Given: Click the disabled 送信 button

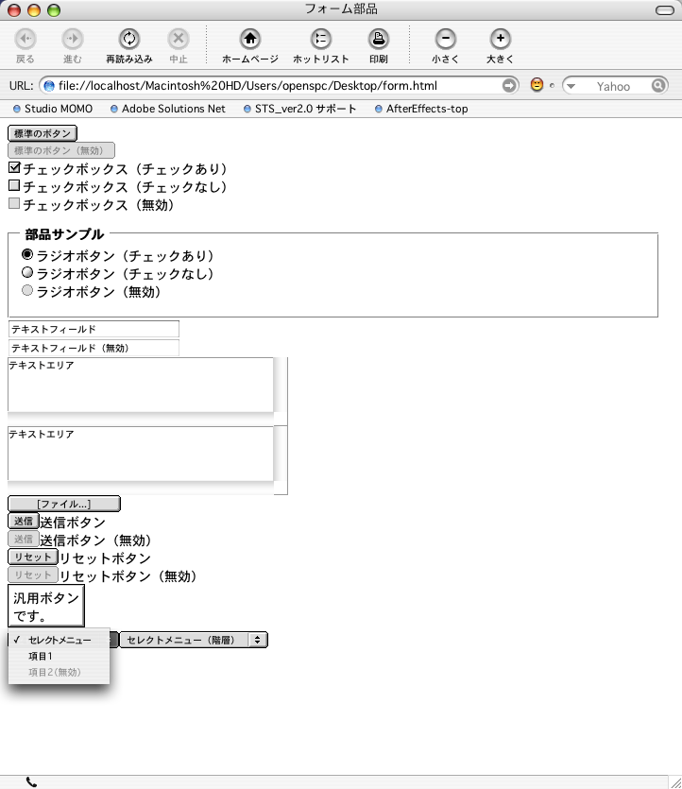Looking at the screenshot, I should pos(23,539).
